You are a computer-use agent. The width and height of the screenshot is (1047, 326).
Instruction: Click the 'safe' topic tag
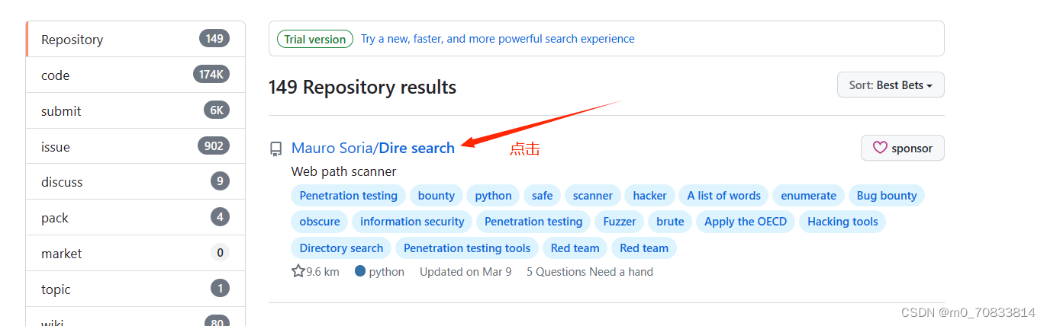pos(543,195)
